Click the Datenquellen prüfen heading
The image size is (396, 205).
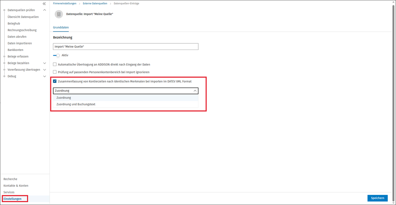coord(21,10)
